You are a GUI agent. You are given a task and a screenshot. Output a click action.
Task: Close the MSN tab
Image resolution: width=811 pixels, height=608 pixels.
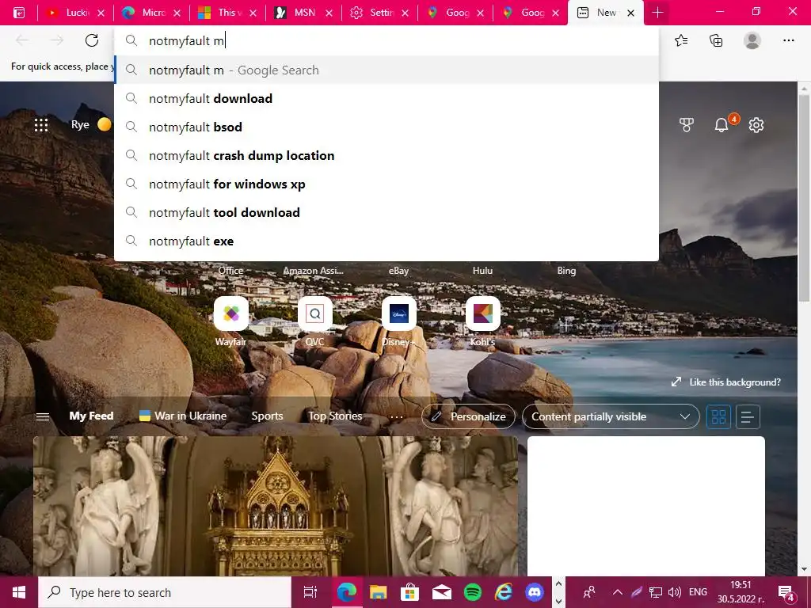(x=329, y=13)
